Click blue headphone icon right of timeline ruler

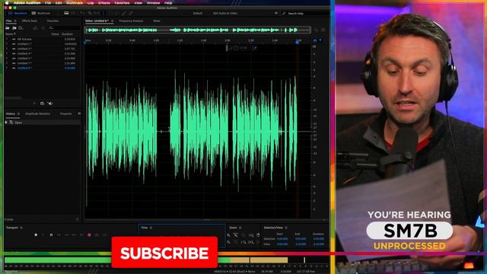coord(314,40)
